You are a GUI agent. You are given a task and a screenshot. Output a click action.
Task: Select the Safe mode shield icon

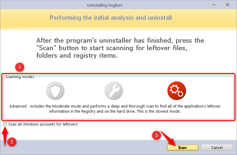[55, 91]
